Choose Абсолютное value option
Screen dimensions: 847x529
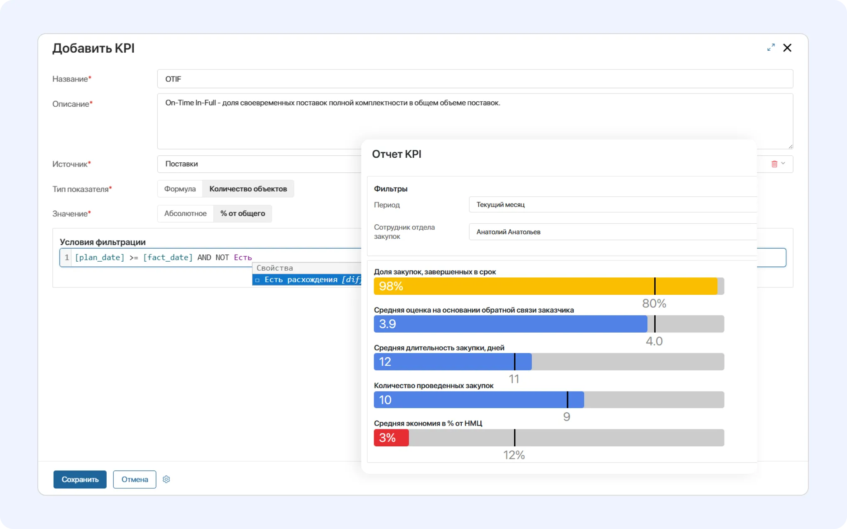(x=185, y=213)
